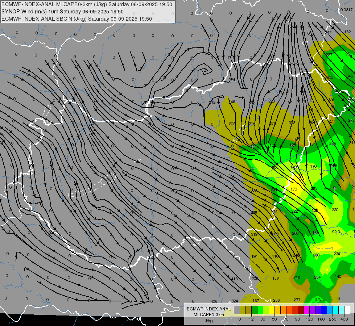
Task: Click the gray swatch in the color legend
Action: click(x=237, y=310)
